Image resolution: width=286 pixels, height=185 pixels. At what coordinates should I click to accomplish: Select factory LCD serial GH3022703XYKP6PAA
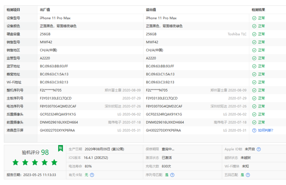[57, 130]
